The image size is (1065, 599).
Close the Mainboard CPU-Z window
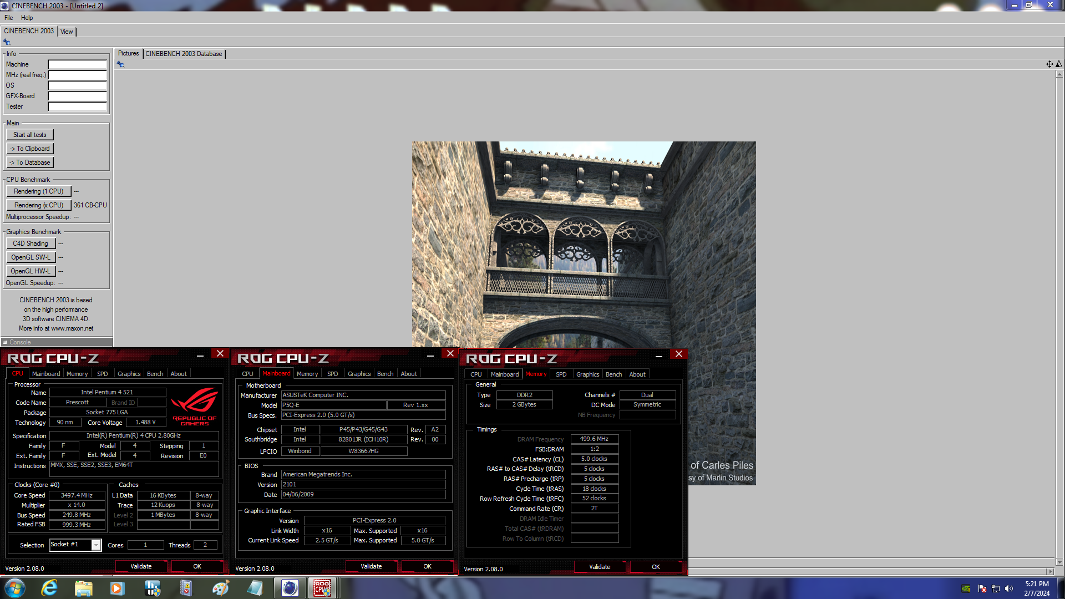(450, 354)
